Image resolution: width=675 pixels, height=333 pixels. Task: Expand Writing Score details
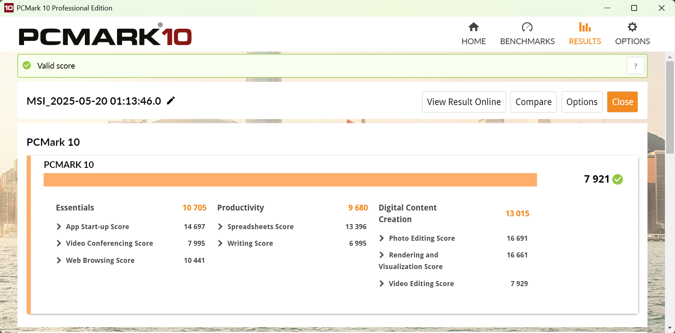(x=220, y=243)
